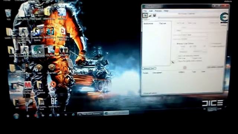Toggle the Enable Speedhack checkbox
This screenshot has width=238, height=134.
(x=217, y=46)
